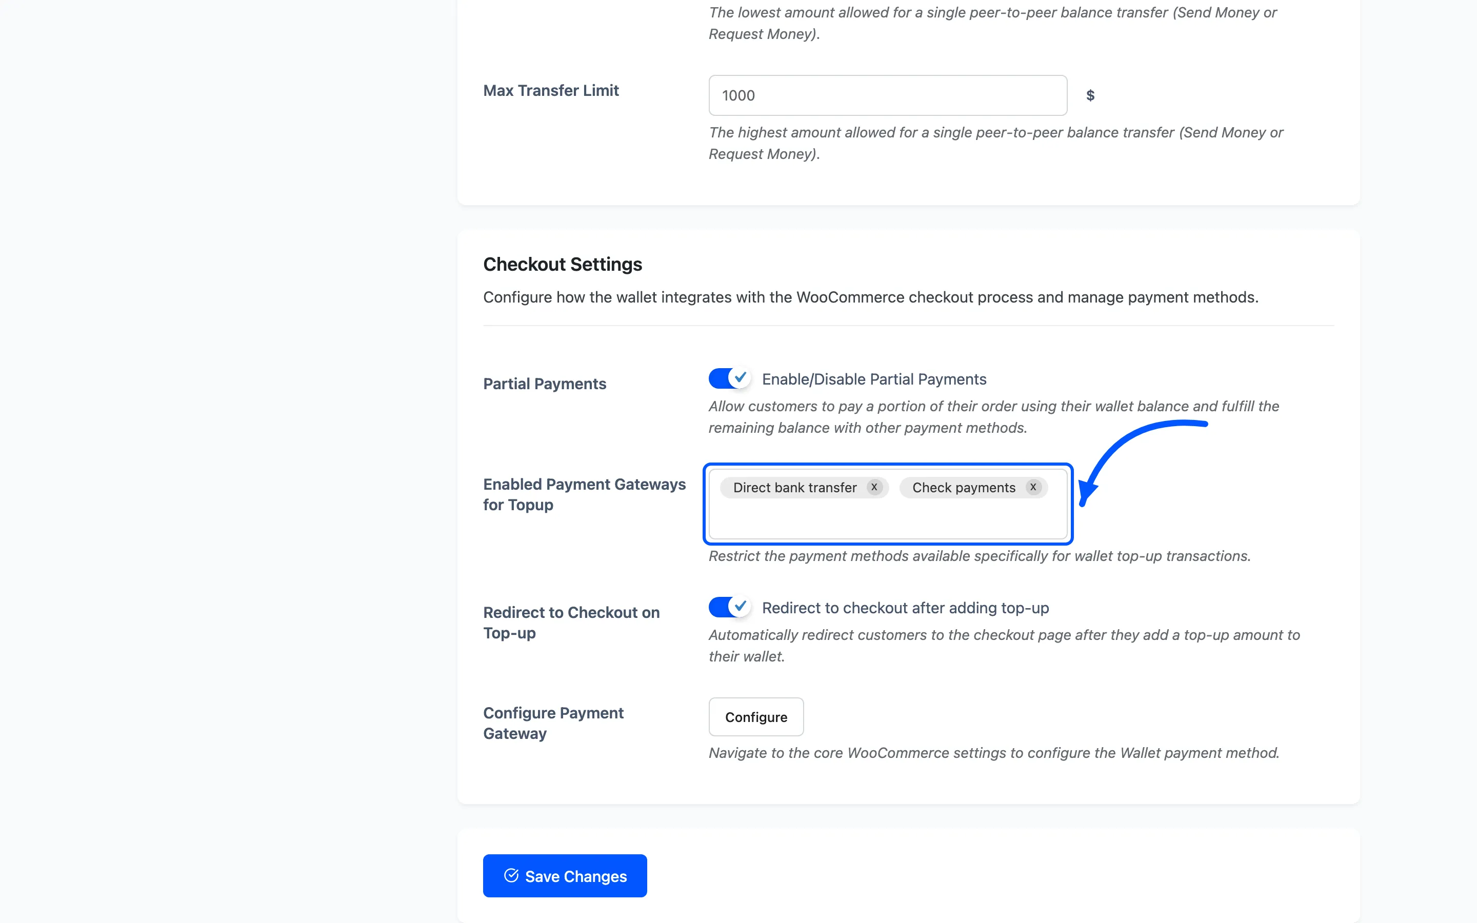
Task: Click the Partial Payments toggle checkmark knob
Action: coord(740,378)
